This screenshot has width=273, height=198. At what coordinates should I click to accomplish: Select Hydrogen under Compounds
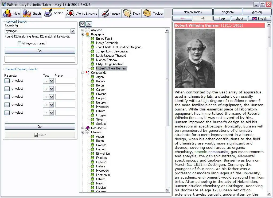[x=102, y=107]
